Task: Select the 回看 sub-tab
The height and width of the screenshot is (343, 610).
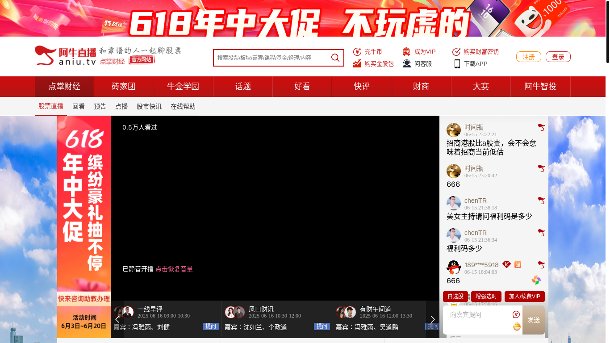Action: pos(79,106)
